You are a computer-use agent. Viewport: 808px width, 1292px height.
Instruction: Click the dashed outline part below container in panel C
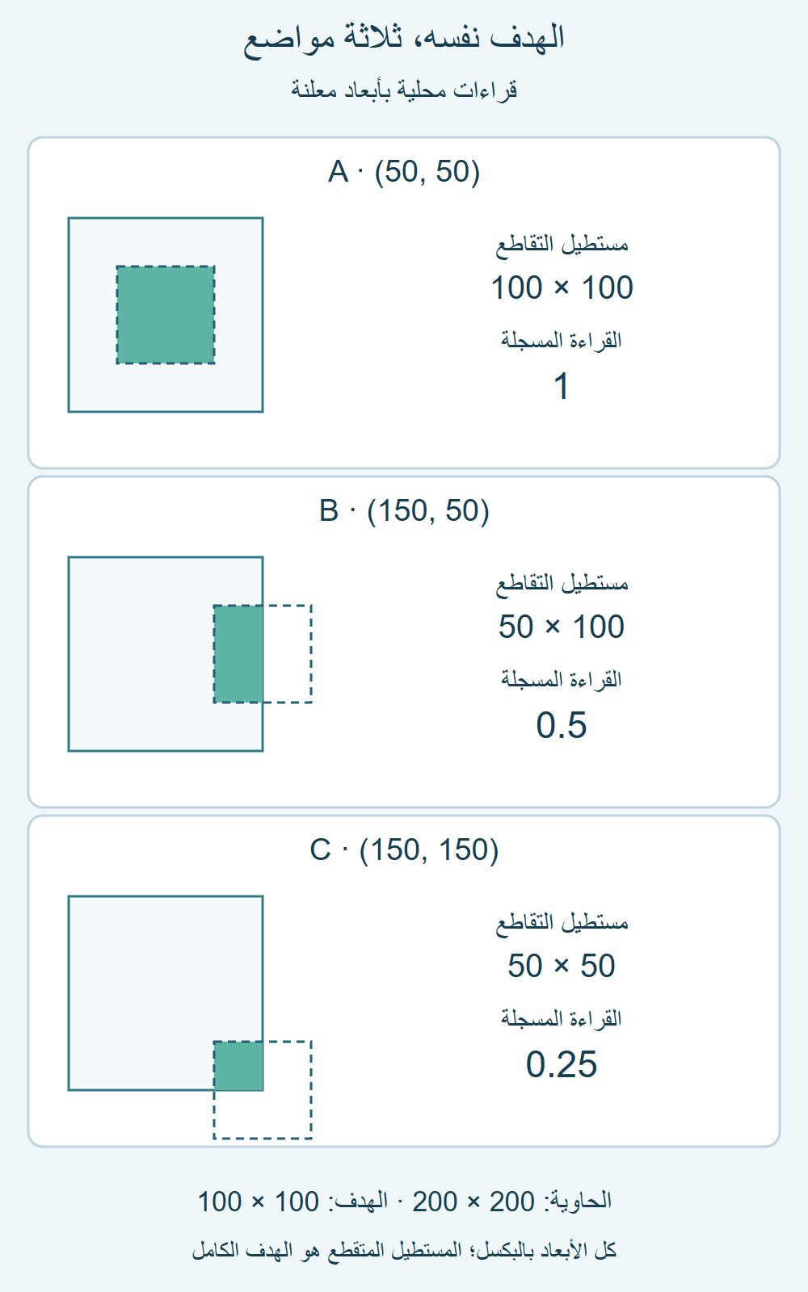pos(263,1114)
